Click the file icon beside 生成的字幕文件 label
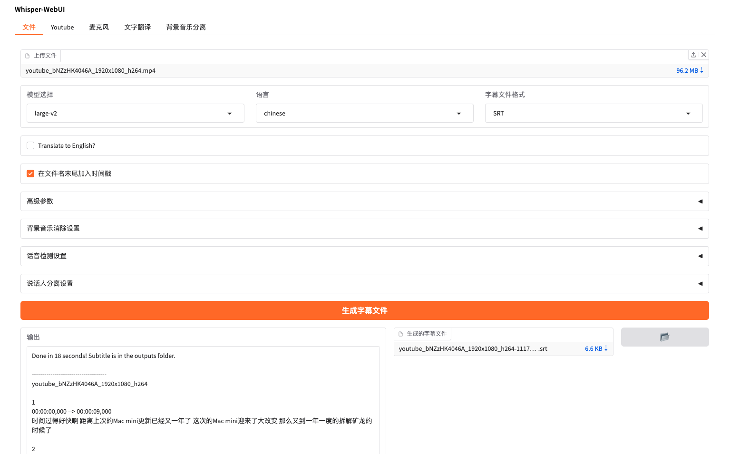This screenshot has height=454, width=730. point(401,334)
